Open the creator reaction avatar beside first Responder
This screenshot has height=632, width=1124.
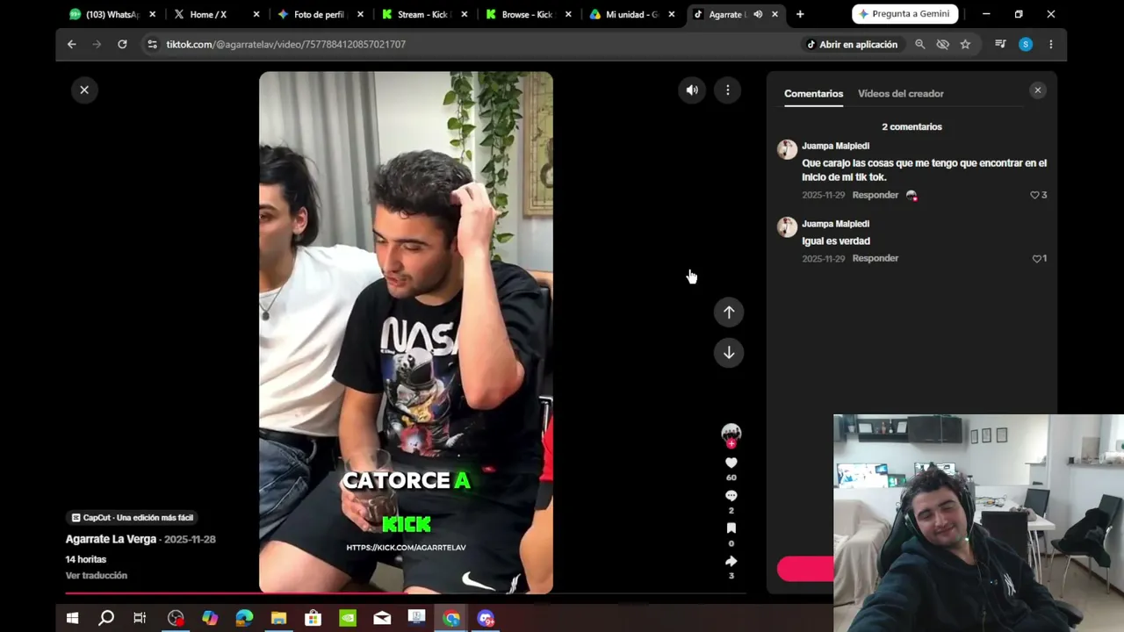(911, 195)
